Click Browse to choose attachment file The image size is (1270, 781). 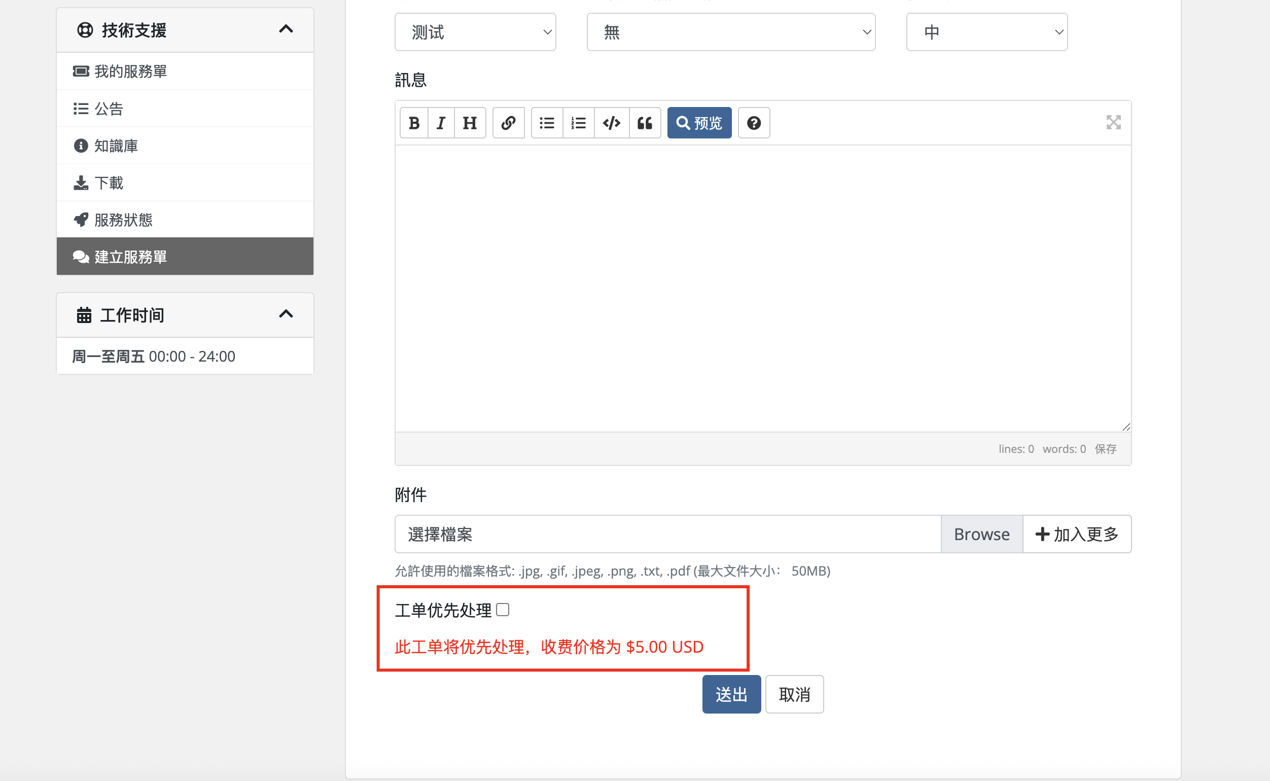coord(981,534)
